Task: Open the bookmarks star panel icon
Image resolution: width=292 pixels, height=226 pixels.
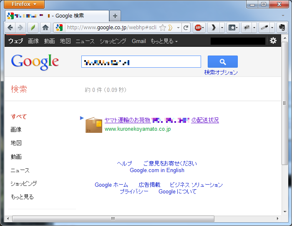Action: 232,28
